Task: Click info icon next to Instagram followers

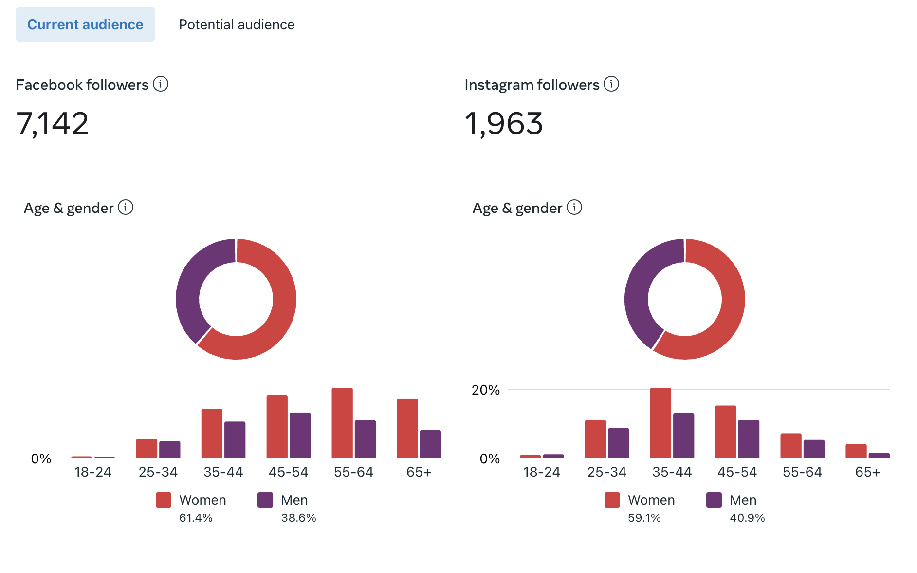Action: click(611, 84)
